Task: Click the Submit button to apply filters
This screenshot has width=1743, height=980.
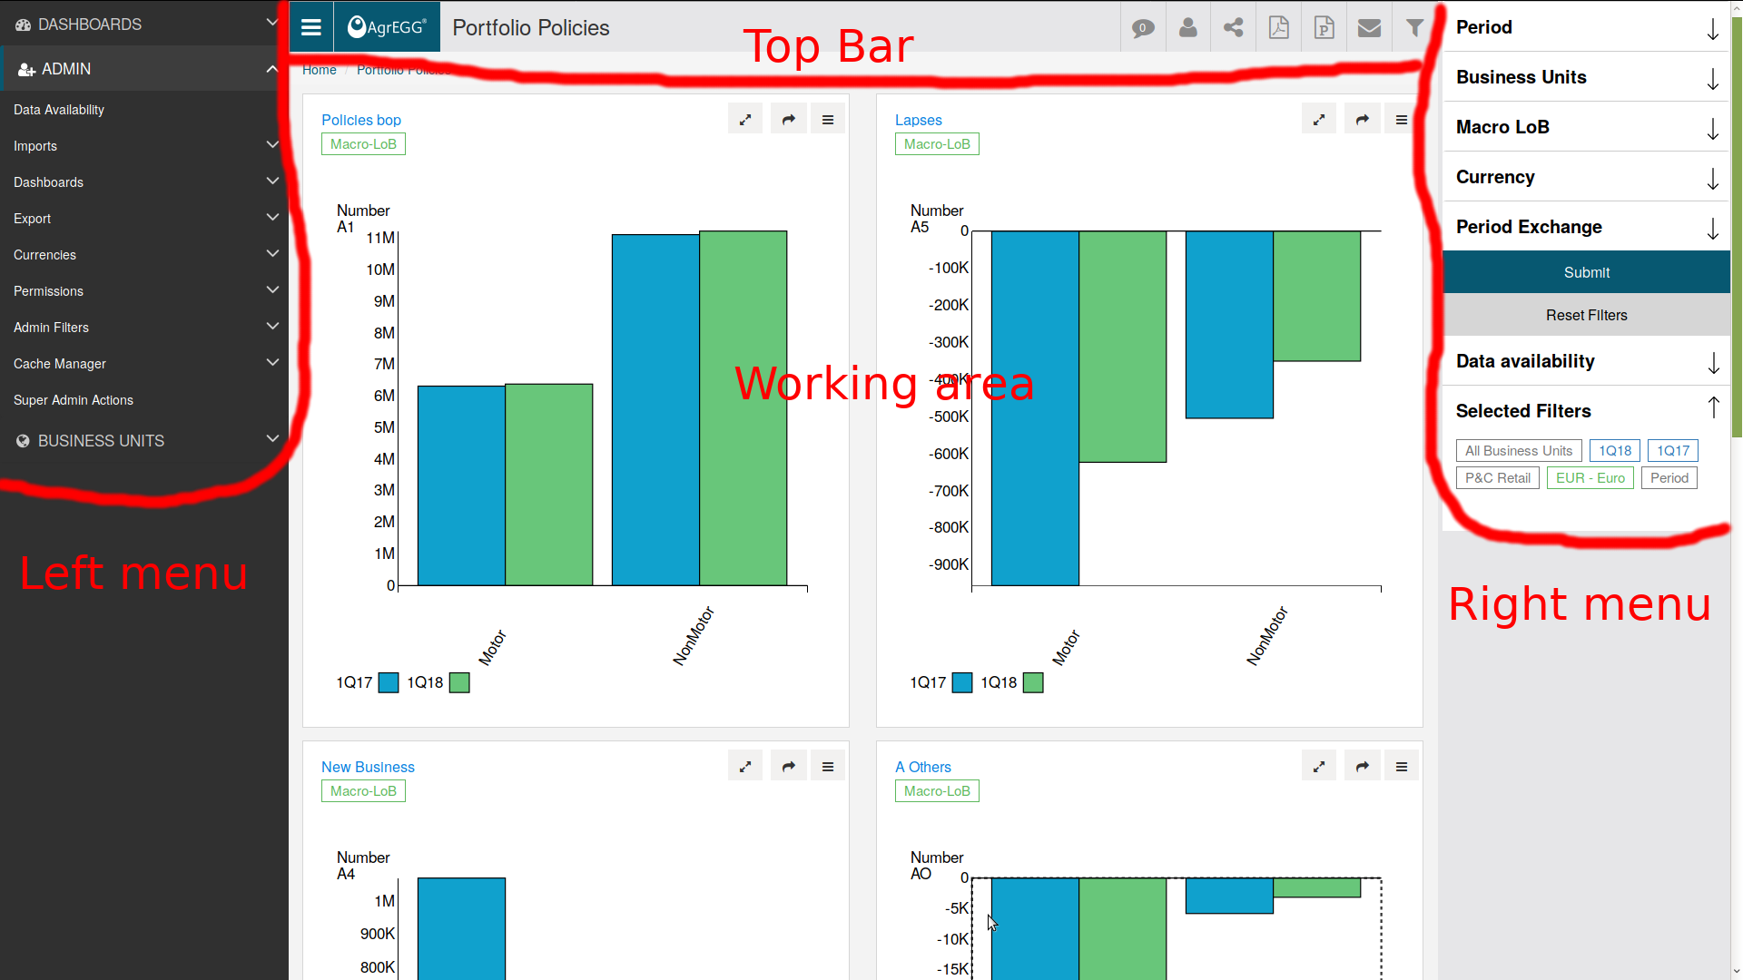Action: point(1586,271)
